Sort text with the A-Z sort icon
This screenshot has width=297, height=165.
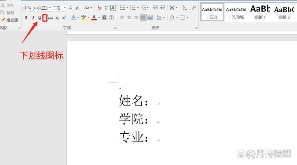pos(185,8)
